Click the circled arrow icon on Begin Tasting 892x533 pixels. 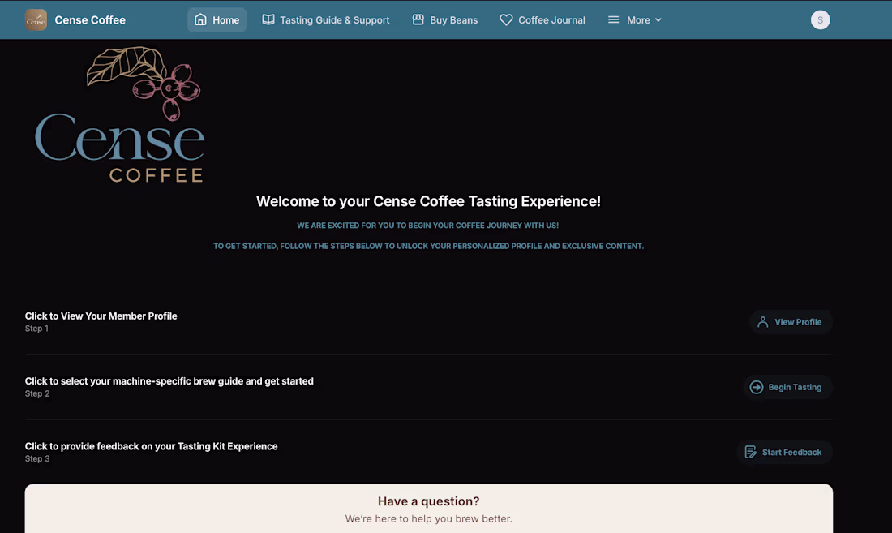(x=756, y=387)
